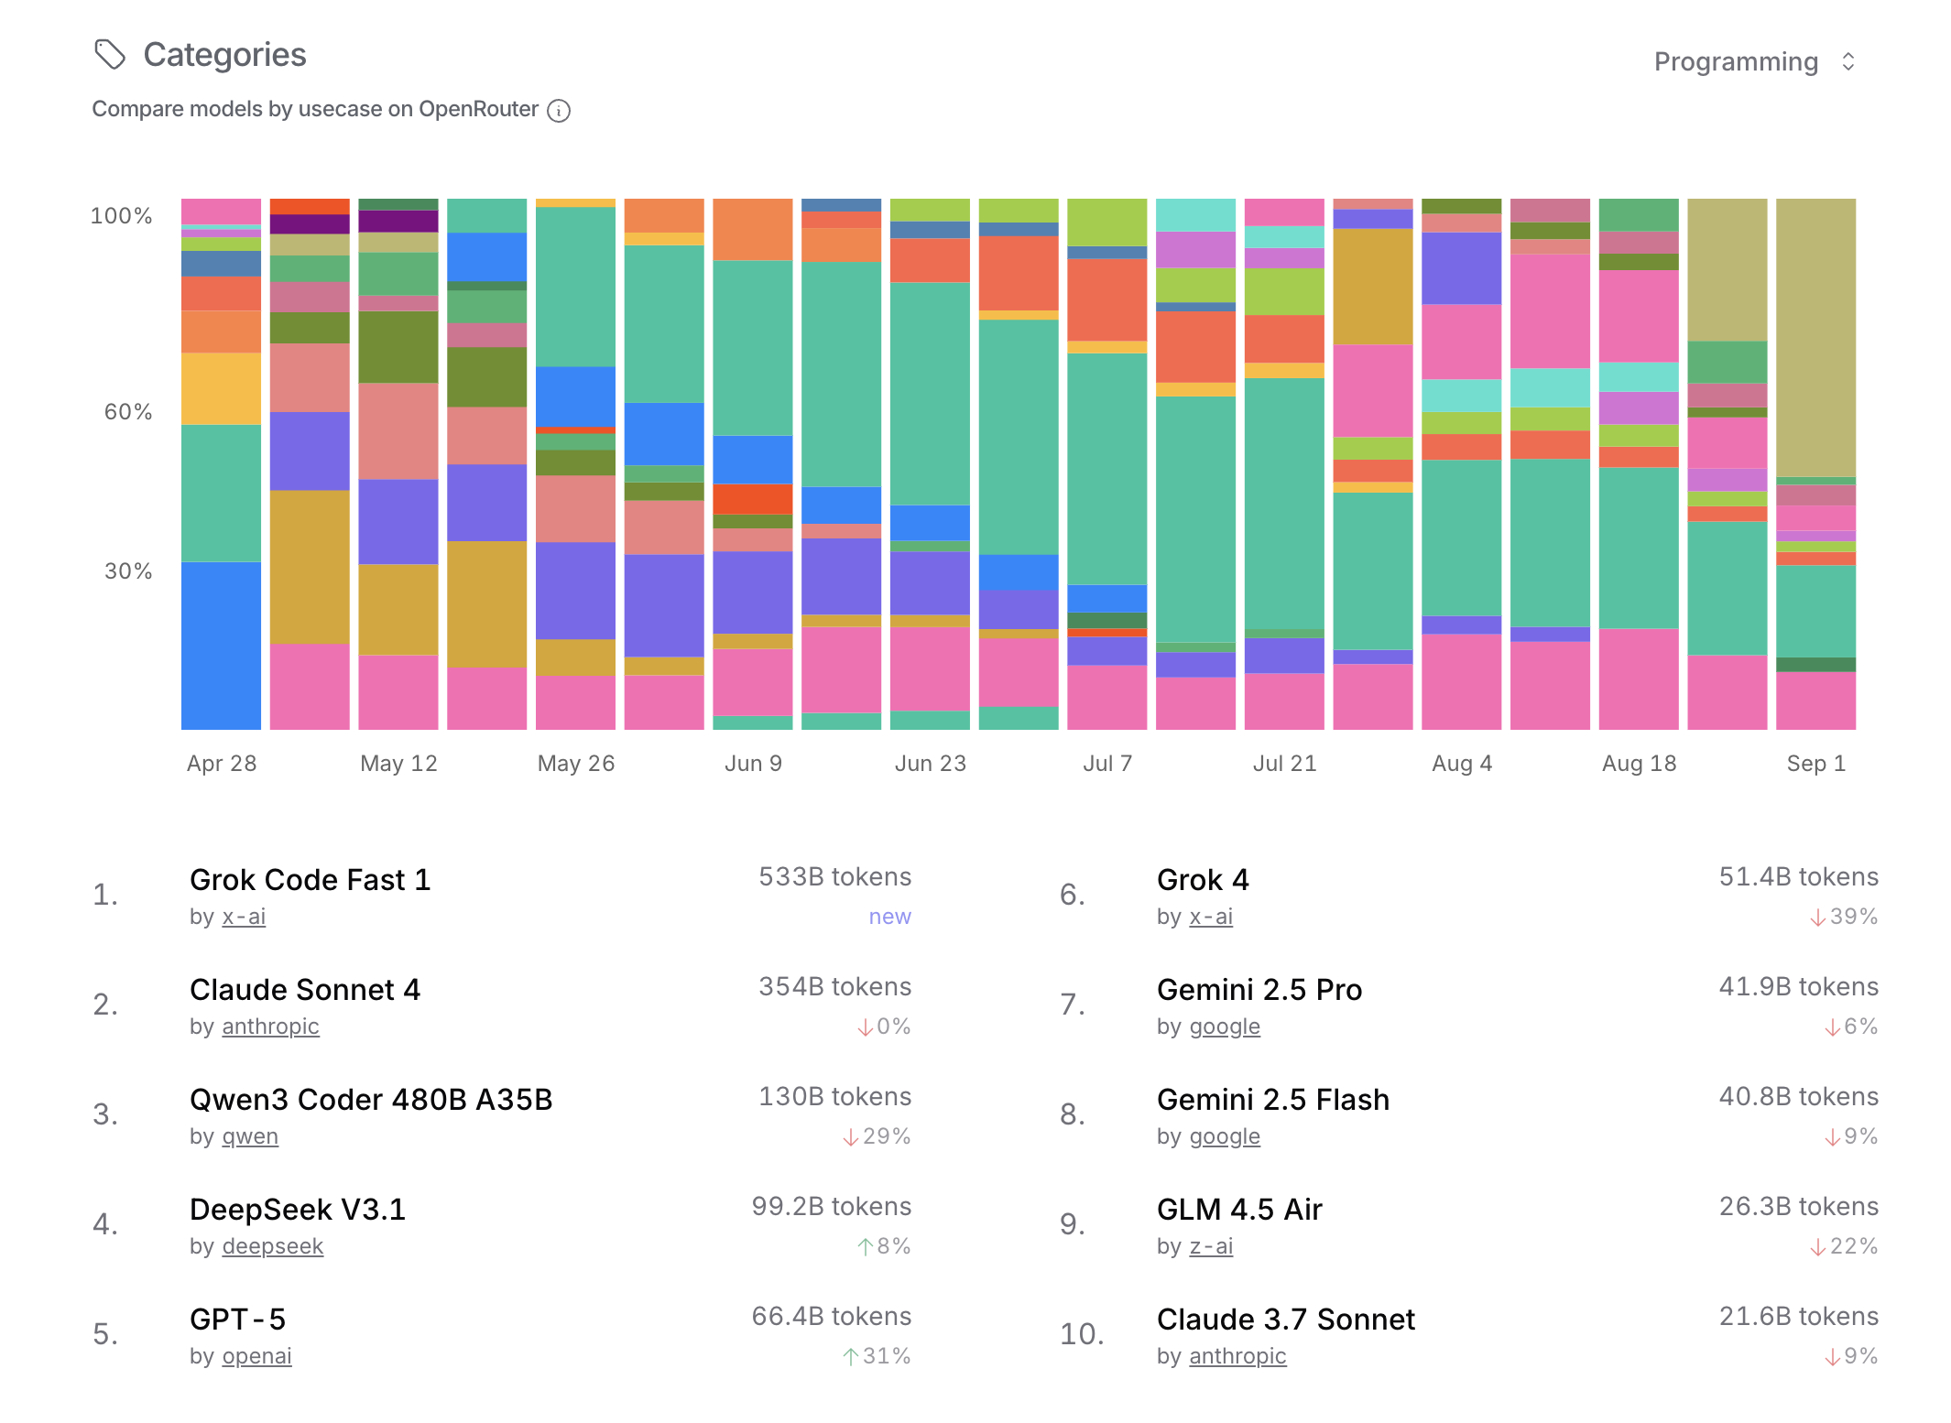Click the up-down chevron next to Programming
This screenshot has height=1423, width=1951.
tap(1847, 61)
